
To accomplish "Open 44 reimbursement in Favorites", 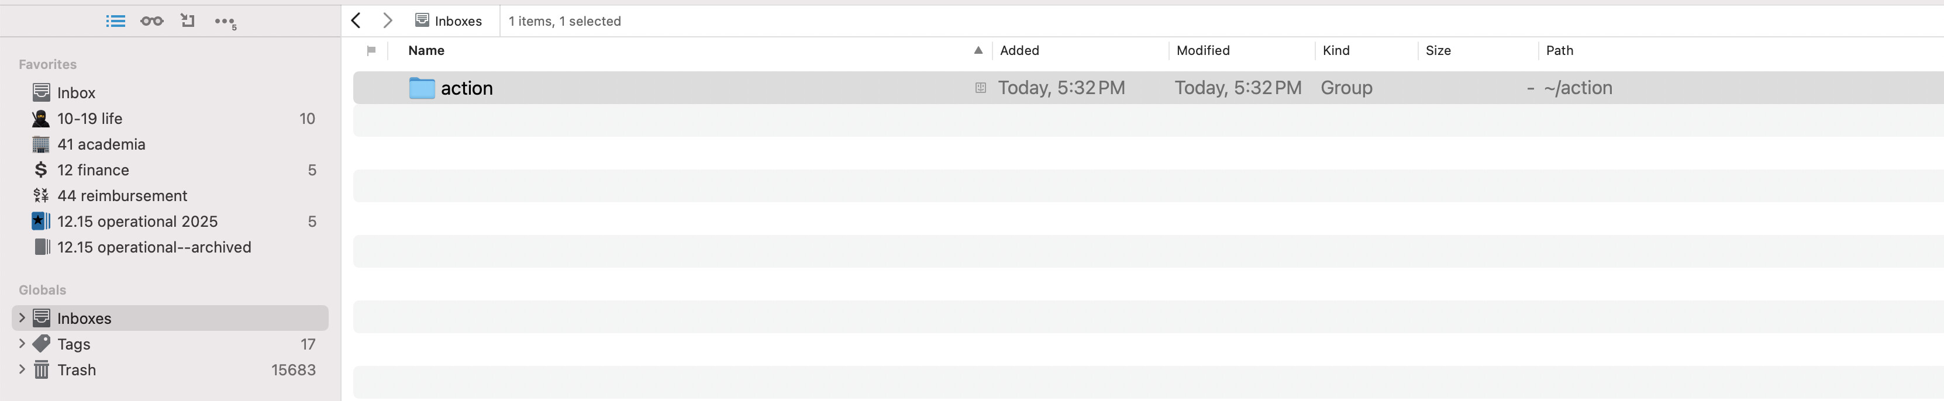I will click(122, 196).
